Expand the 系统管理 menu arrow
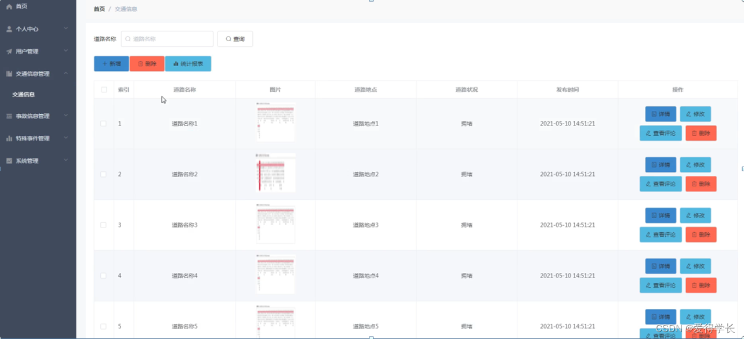Viewport: 744px width, 339px height. pos(66,160)
